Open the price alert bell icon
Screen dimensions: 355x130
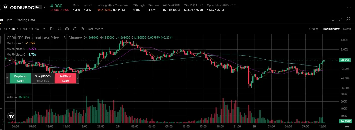tap(333, 19)
